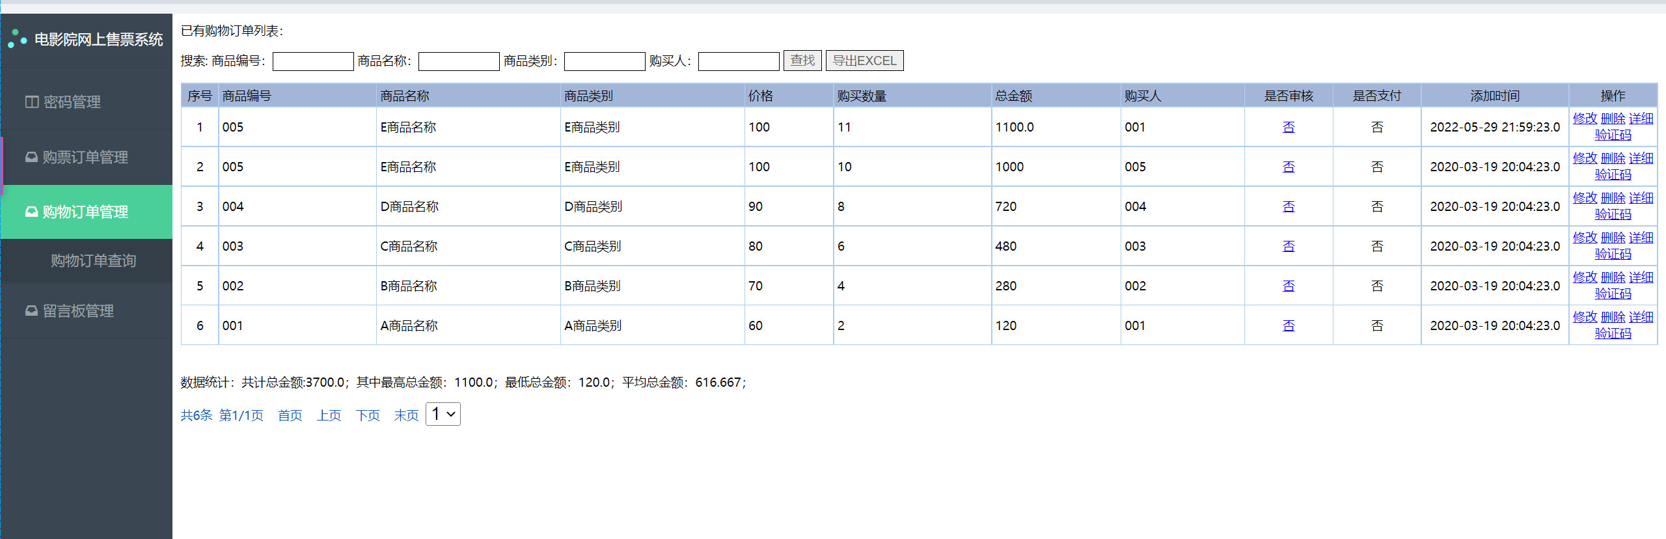Toggle 是否审核 否 link in row 1
The height and width of the screenshot is (539, 1666).
tap(1289, 127)
